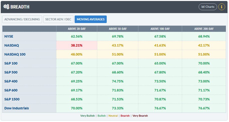Click NASDAQ 100 above 50-day 51.00%
Viewport: 229px width, 122px height.
118,54
